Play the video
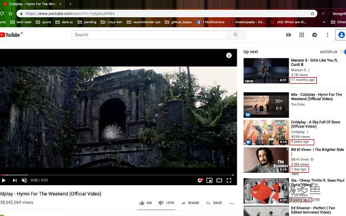The width and height of the screenshot is (346, 216). coord(4,180)
